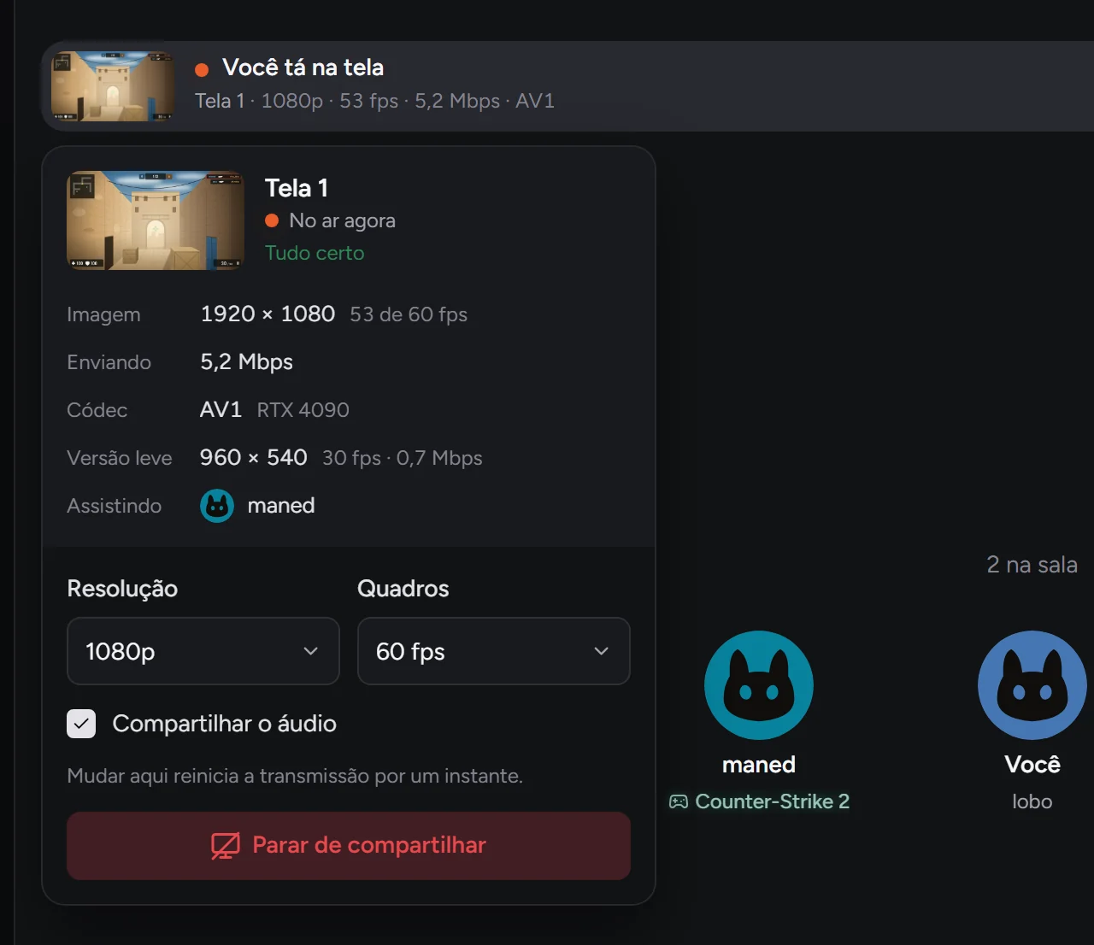This screenshot has width=1094, height=945.
Task: Click the Compartilhar o áudio label
Action: pyautogui.click(x=225, y=724)
